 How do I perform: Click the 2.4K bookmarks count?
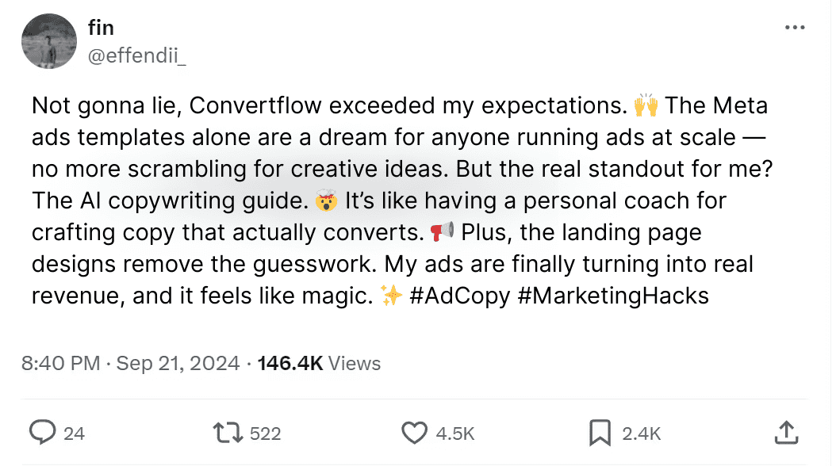(642, 433)
